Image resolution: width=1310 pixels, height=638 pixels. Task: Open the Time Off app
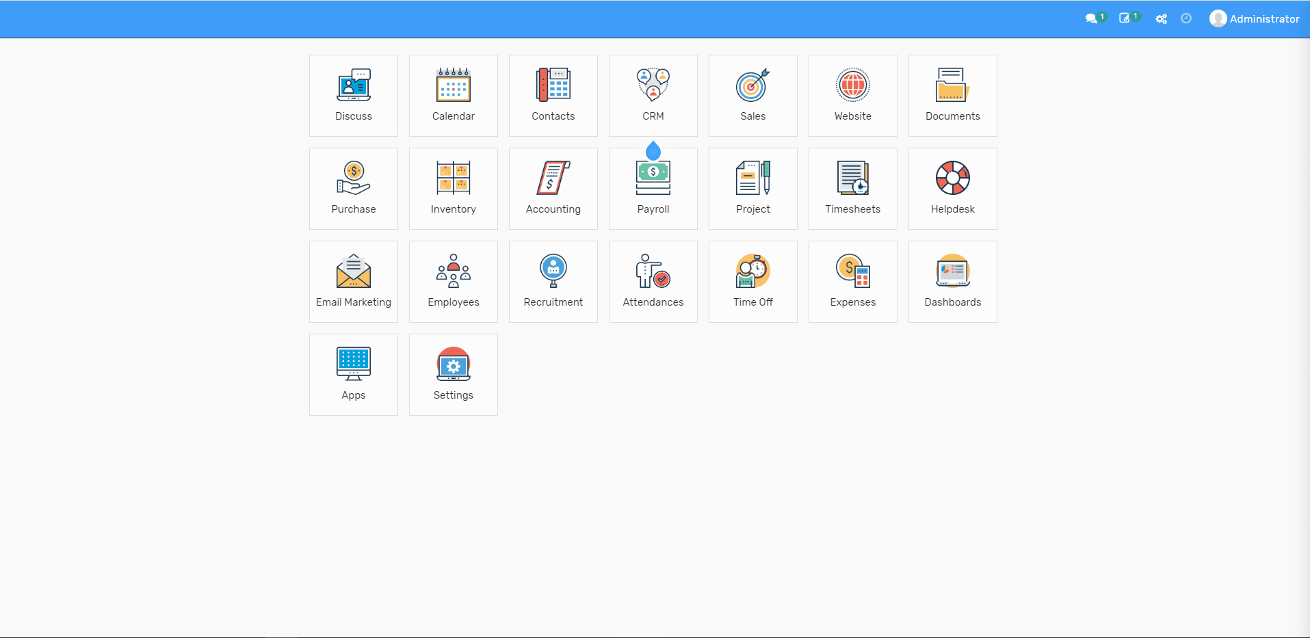click(x=752, y=282)
